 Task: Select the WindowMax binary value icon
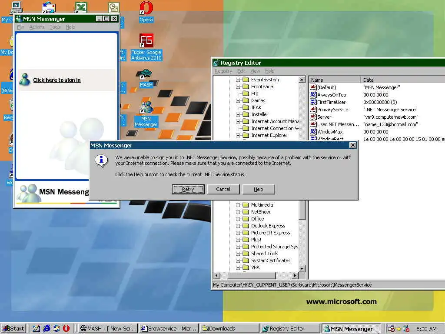click(313, 131)
